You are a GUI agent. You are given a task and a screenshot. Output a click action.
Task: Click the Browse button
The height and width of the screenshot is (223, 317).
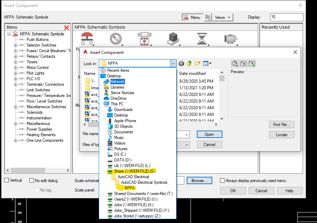[x=199, y=180]
